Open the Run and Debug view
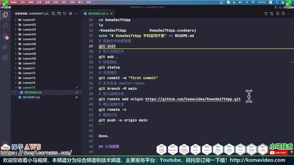The width and height of the screenshot is (294, 165). 5,47
